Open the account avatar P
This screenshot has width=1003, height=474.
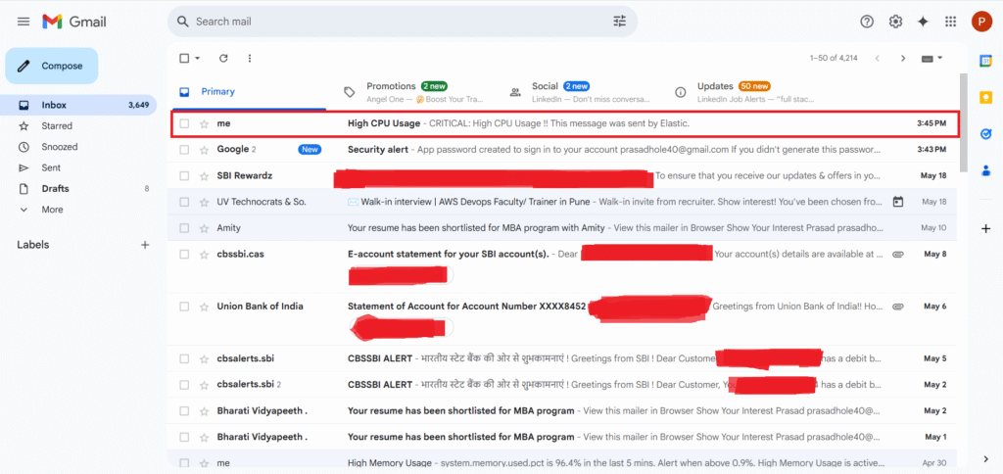981,22
